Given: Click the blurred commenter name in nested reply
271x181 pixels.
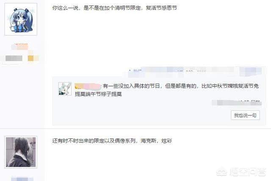Looking at the screenshot, I should point(88,86).
